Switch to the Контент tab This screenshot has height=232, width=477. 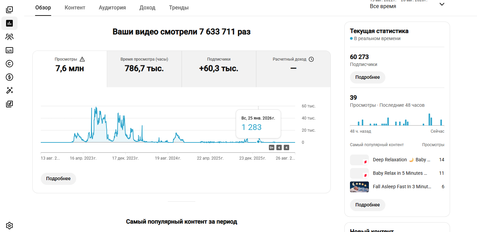pos(75,7)
